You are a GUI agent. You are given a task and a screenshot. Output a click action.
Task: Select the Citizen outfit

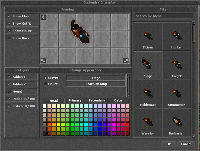coord(148,37)
